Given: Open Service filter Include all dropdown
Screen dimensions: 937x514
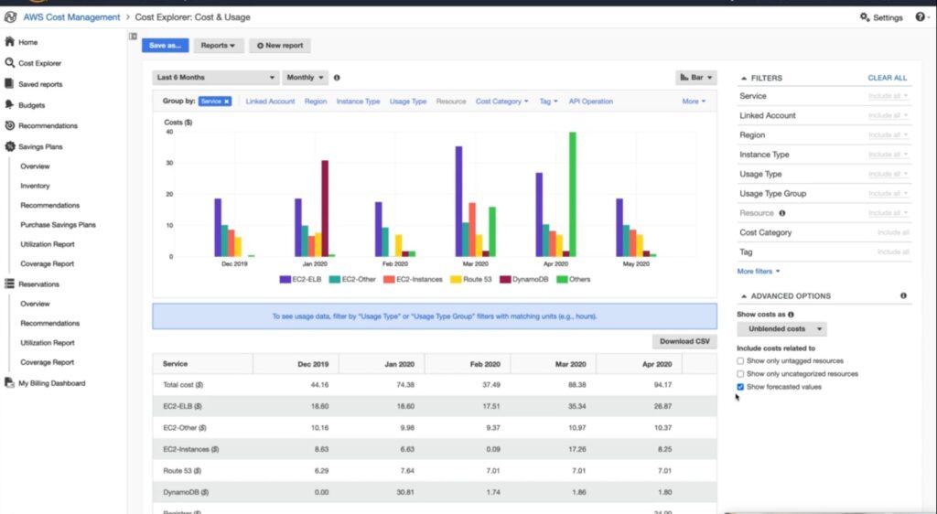Looking at the screenshot, I should [889, 96].
